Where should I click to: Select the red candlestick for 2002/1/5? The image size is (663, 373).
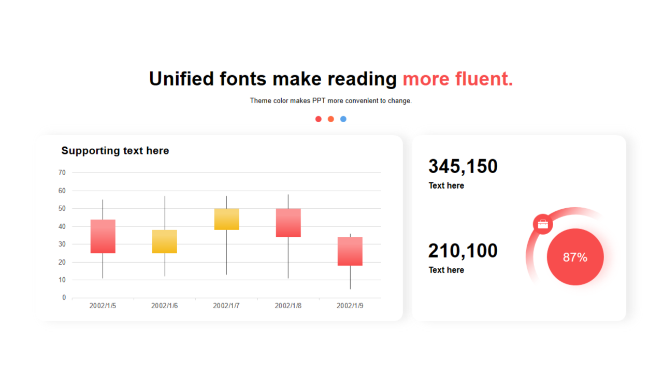(x=103, y=236)
